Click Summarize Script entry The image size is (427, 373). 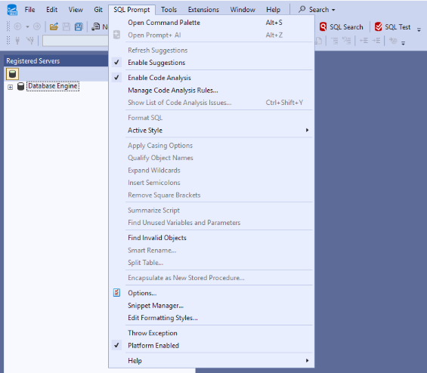[211, 211]
